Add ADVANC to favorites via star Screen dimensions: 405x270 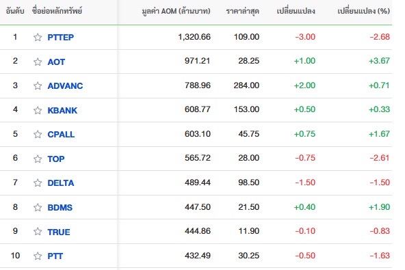(38, 85)
